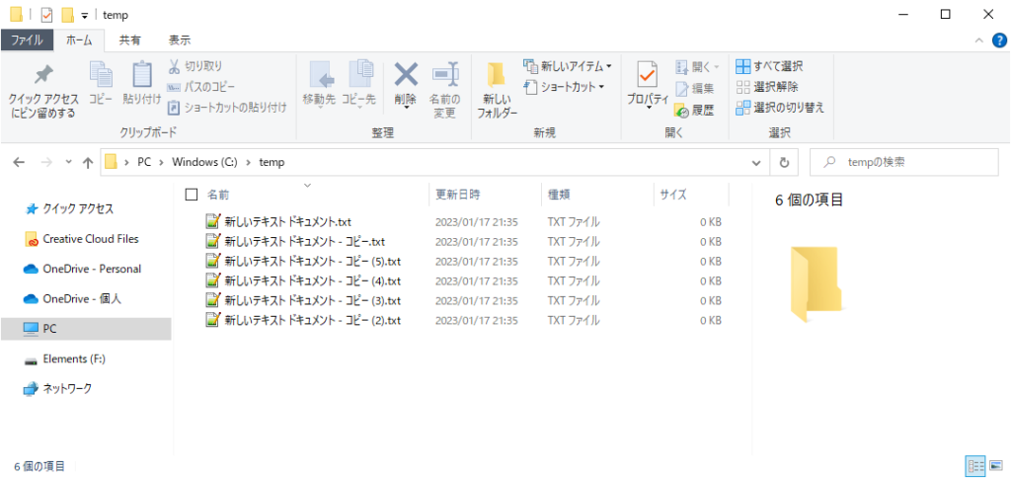Click Windows (C:) in address breadcrumb
The height and width of the screenshot is (478, 1011).
[x=204, y=163]
